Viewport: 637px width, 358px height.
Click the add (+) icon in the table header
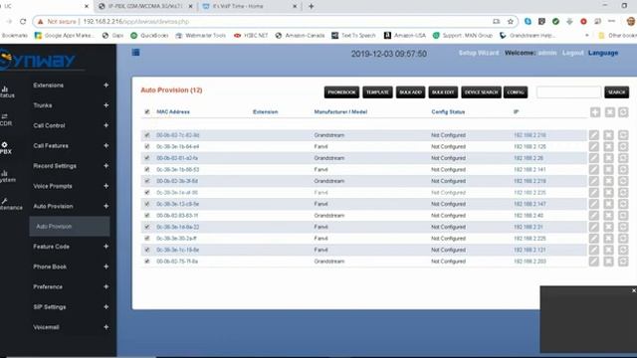pyautogui.click(x=595, y=112)
